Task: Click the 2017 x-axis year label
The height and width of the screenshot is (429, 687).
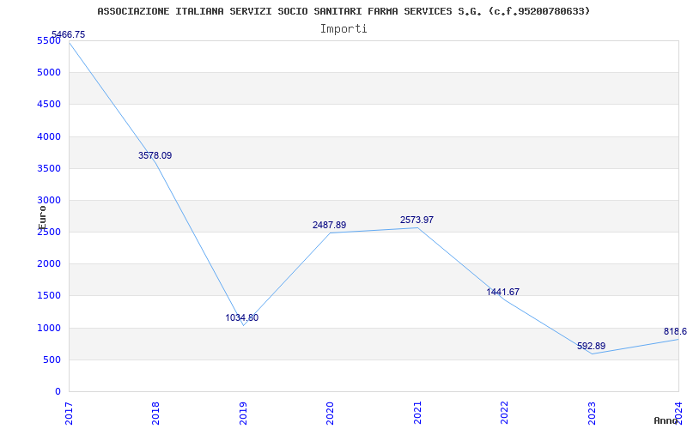Action: (69, 413)
